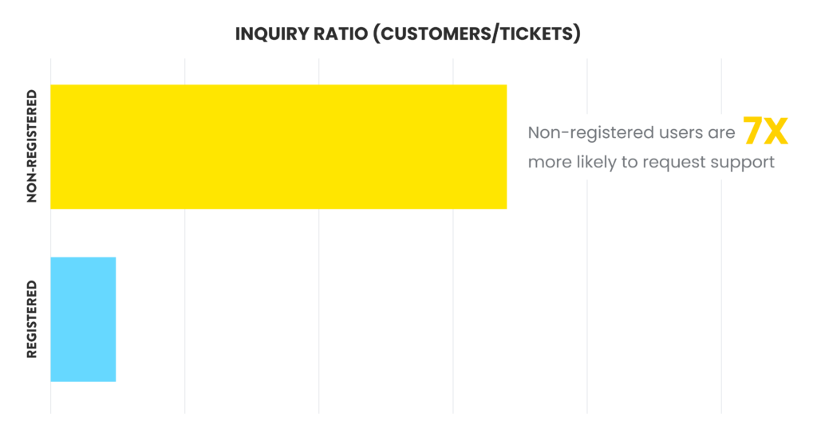Select the large yellow 7X callout
The height and width of the screenshot is (448, 817).
coord(765,131)
